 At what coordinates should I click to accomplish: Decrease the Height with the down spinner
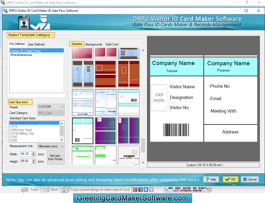(x=33, y=162)
